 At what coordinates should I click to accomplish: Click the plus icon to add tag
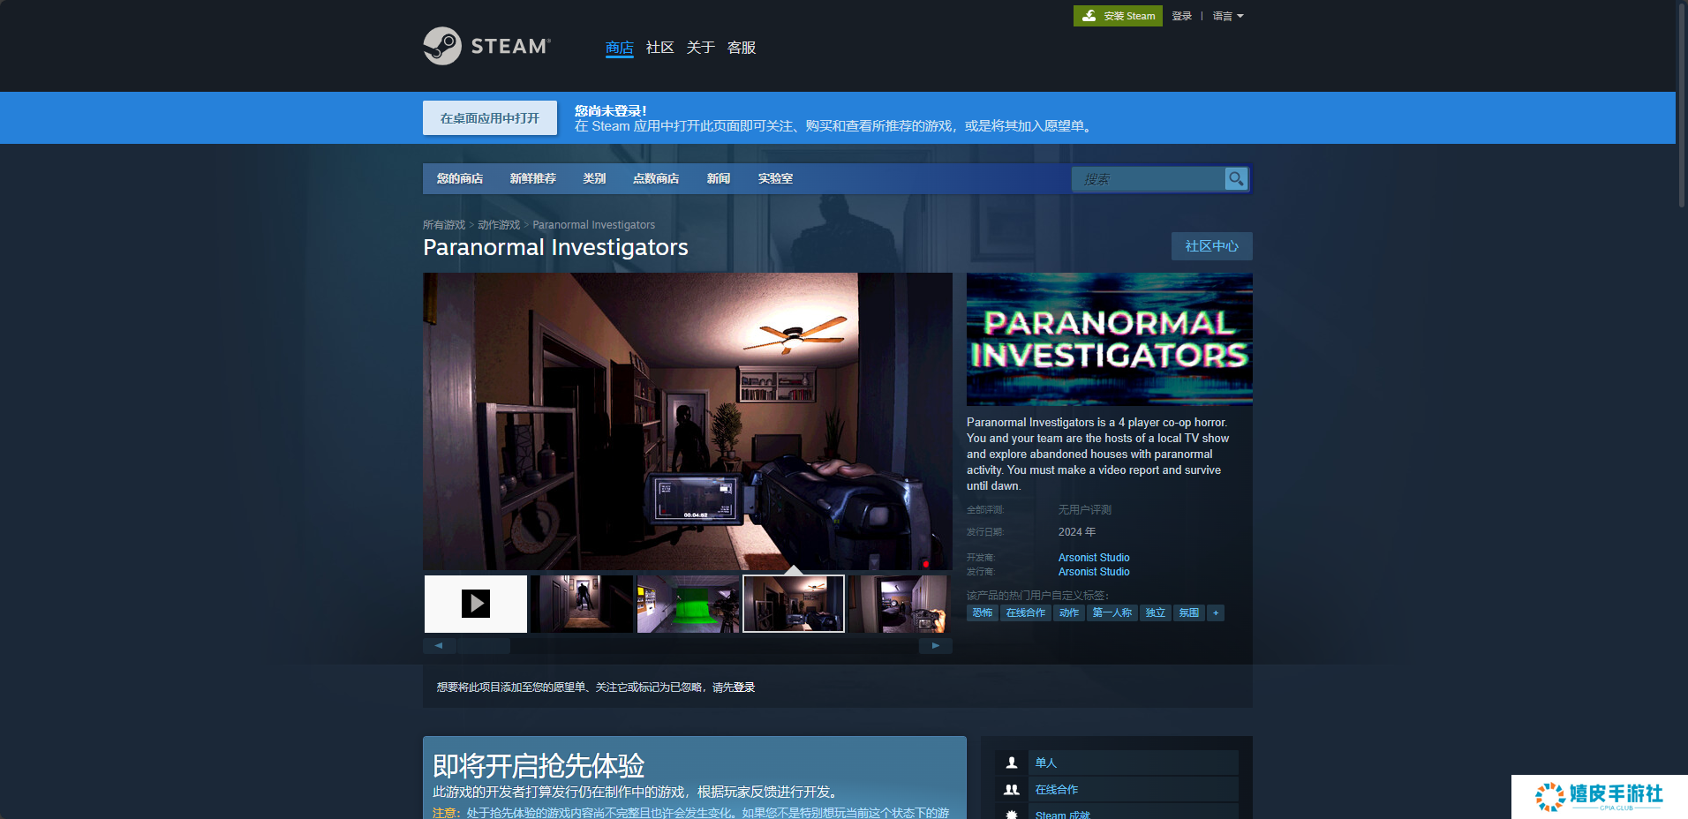click(1216, 612)
